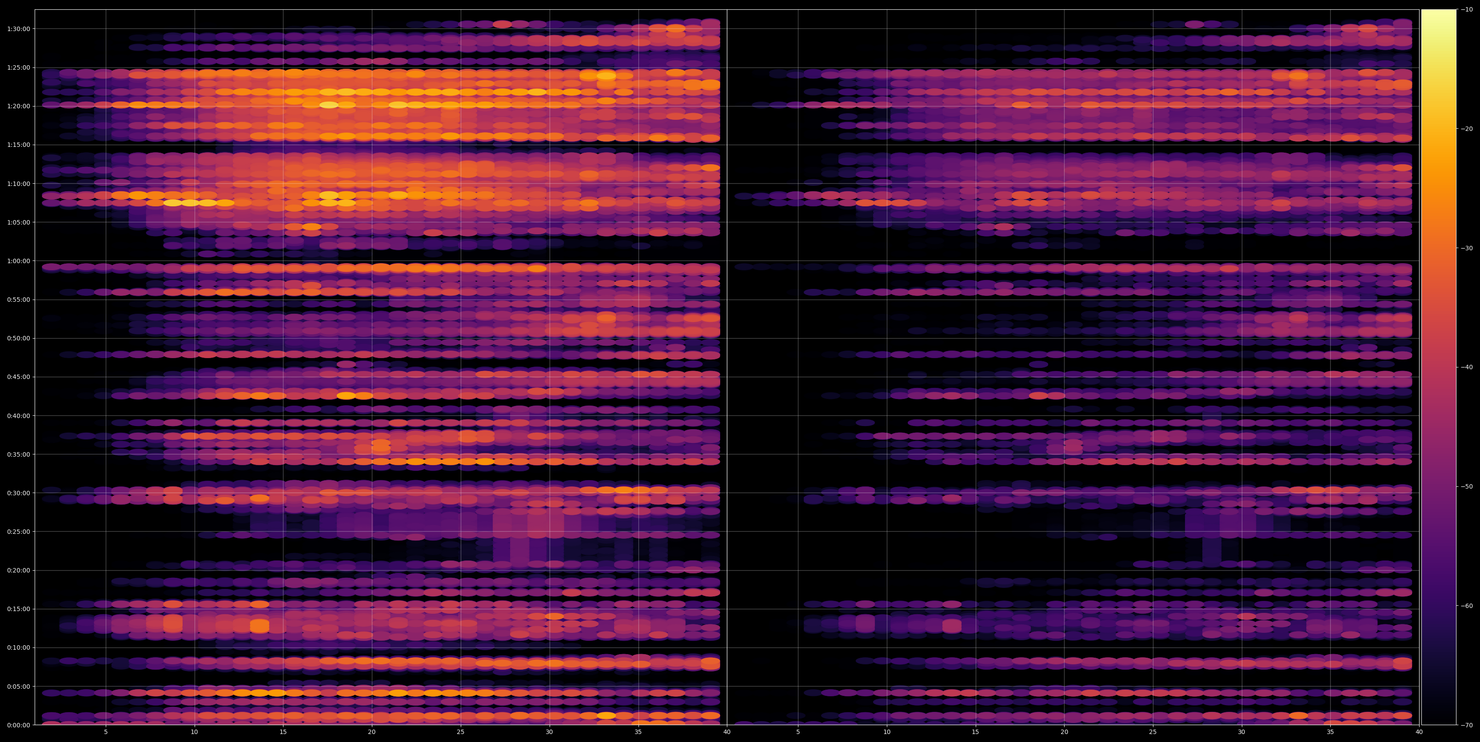Click the 0:00:00 time axis label
This screenshot has height=742, width=1480.
tap(18, 725)
